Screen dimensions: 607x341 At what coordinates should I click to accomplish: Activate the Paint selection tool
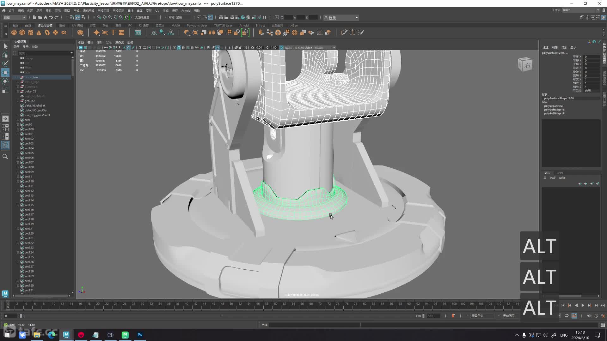click(x=5, y=64)
